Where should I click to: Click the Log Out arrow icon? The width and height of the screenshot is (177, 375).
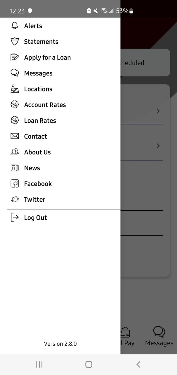coord(15,217)
